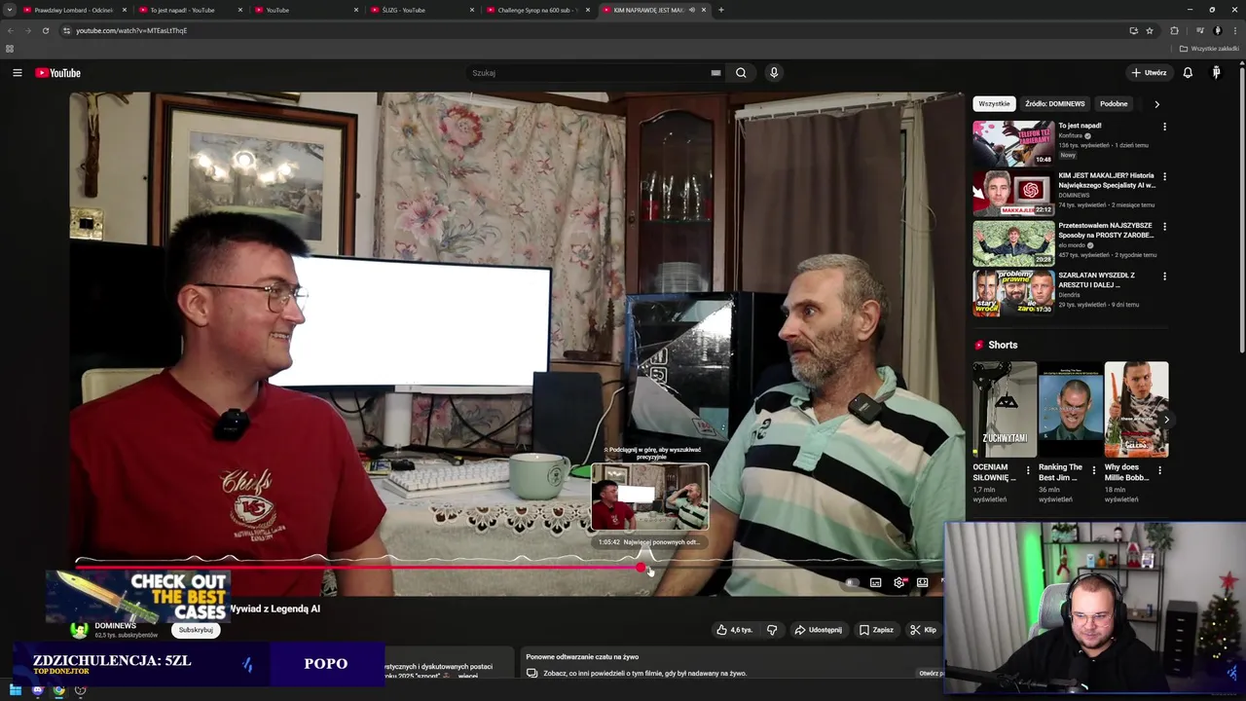Open video settings gear icon
Screen dimensions: 1246x701
tap(898, 582)
